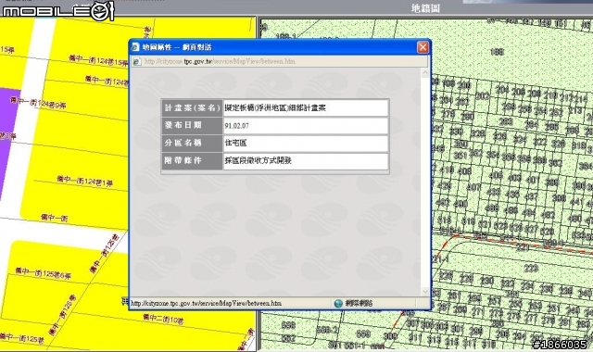Viewport: 593px width, 352px height.
Task: Click the 地籍圖 panel title
Action: point(425,8)
